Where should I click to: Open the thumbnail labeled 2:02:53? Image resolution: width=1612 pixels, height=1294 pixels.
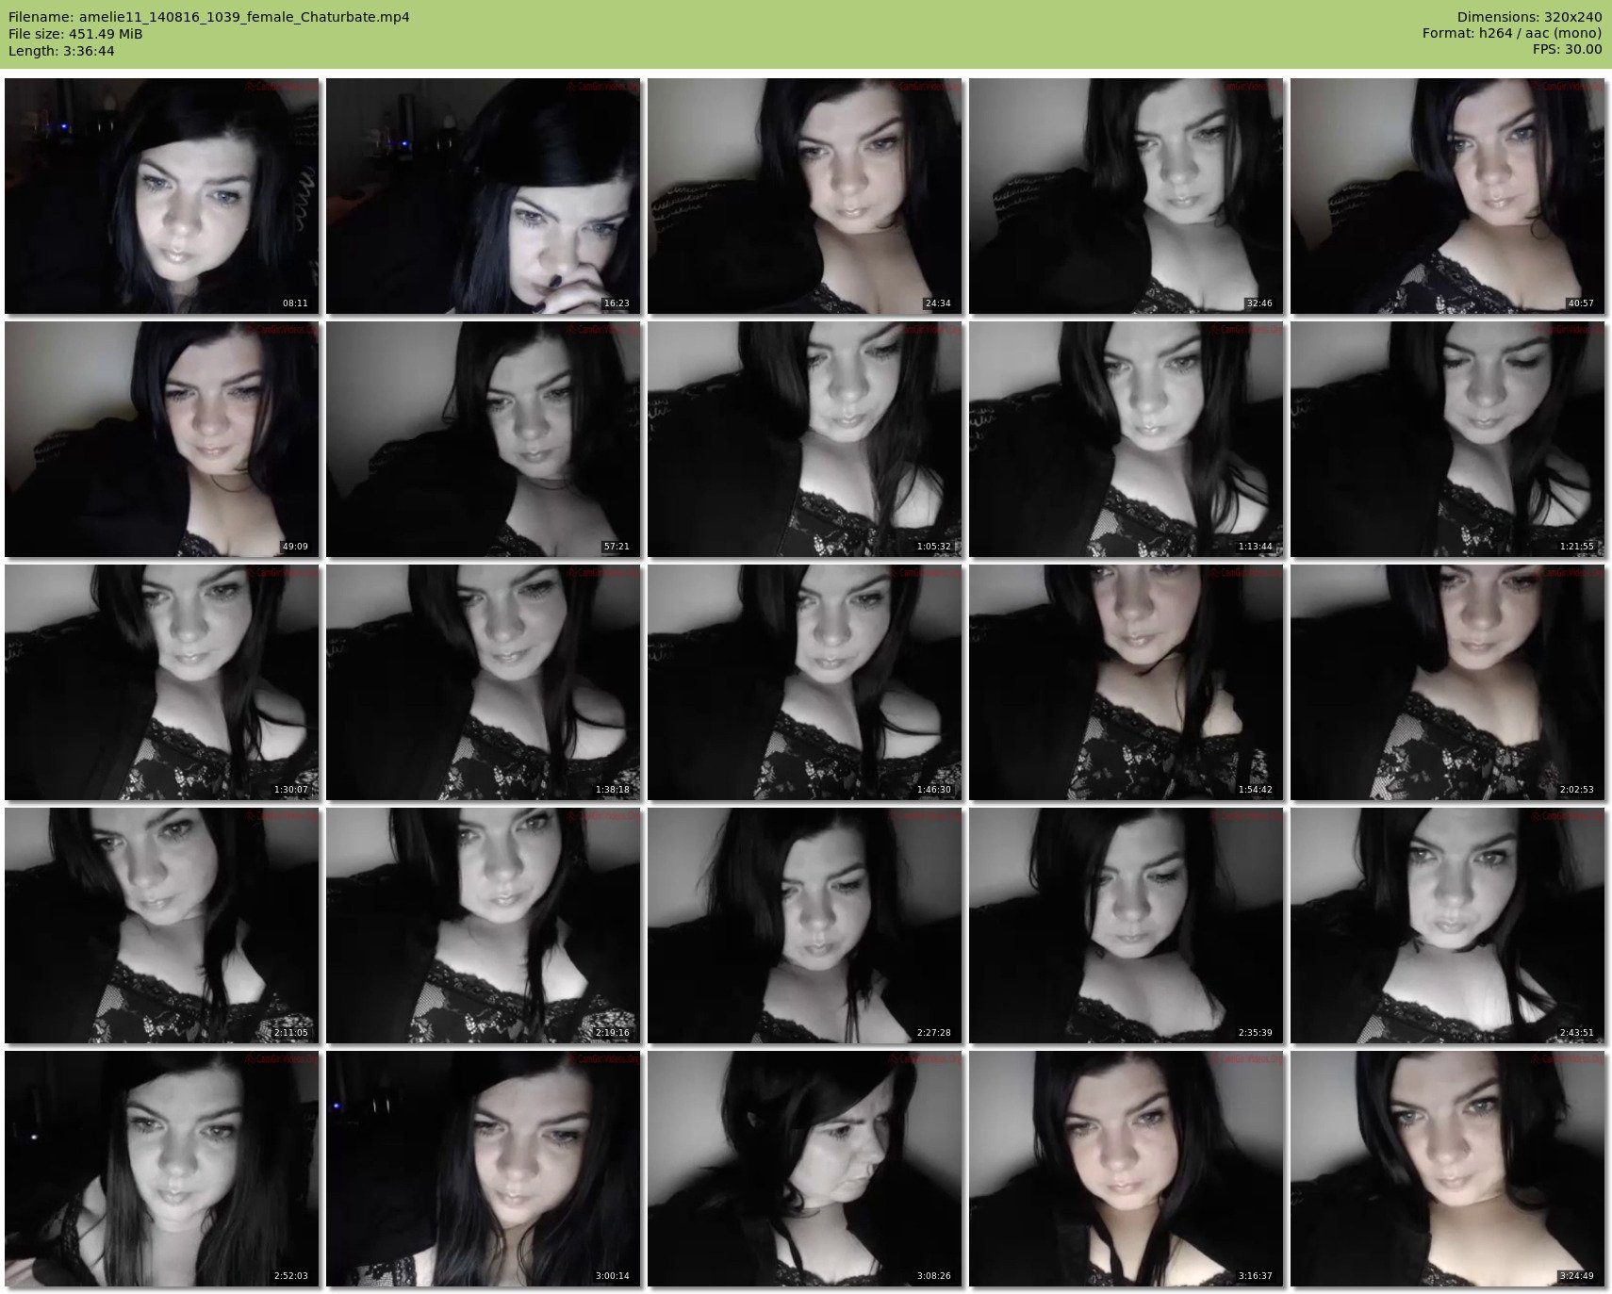[1448, 682]
